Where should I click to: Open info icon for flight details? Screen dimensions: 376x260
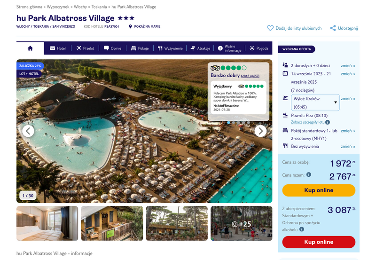point(328,122)
